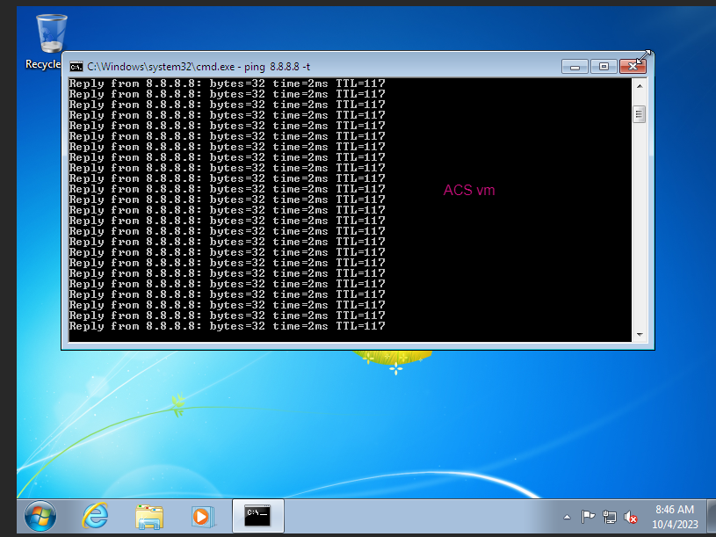Open the Action Center flag icon
The height and width of the screenshot is (537, 716).
point(588,517)
